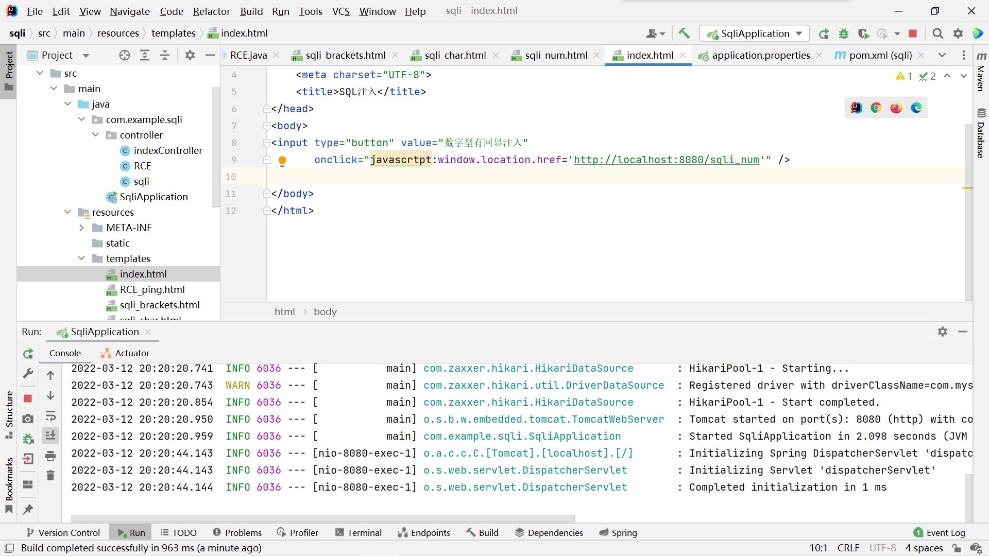Stop the running application with the red square

tap(913, 33)
